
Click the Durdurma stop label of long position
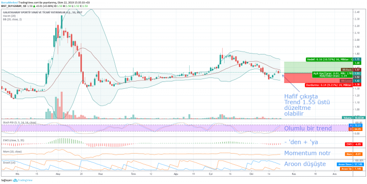click(x=329, y=85)
